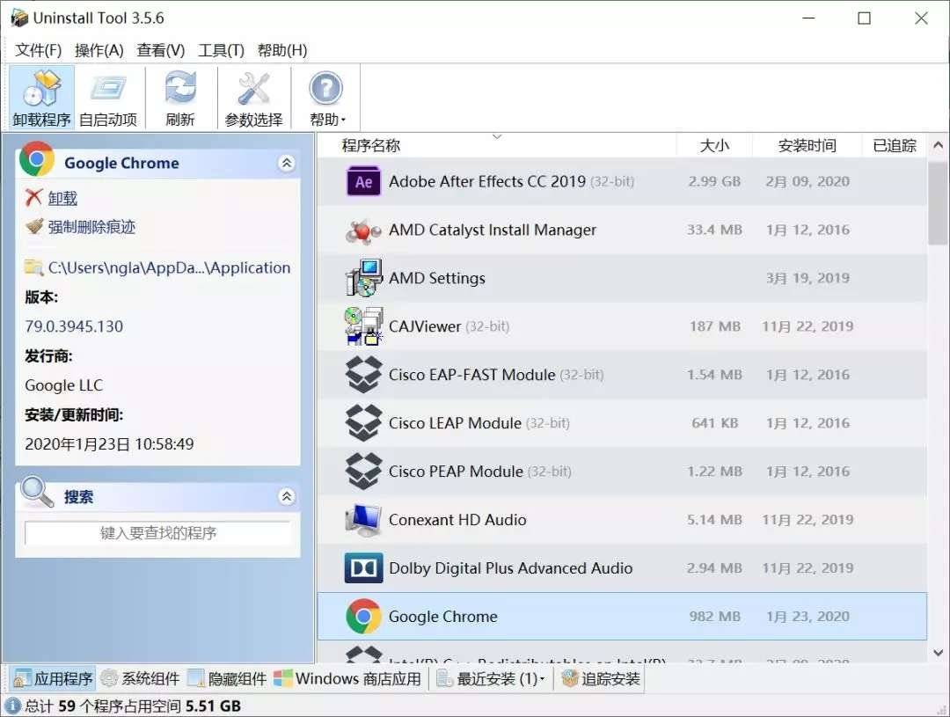Open the 查看(V) menu

(x=161, y=50)
